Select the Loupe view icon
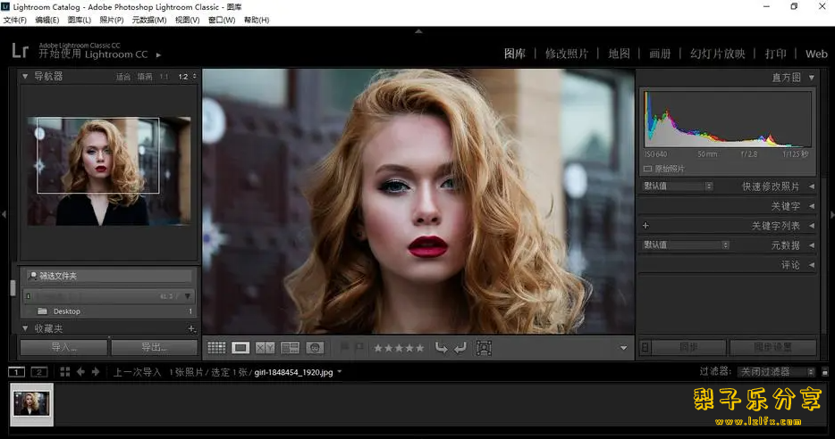 tap(240, 348)
